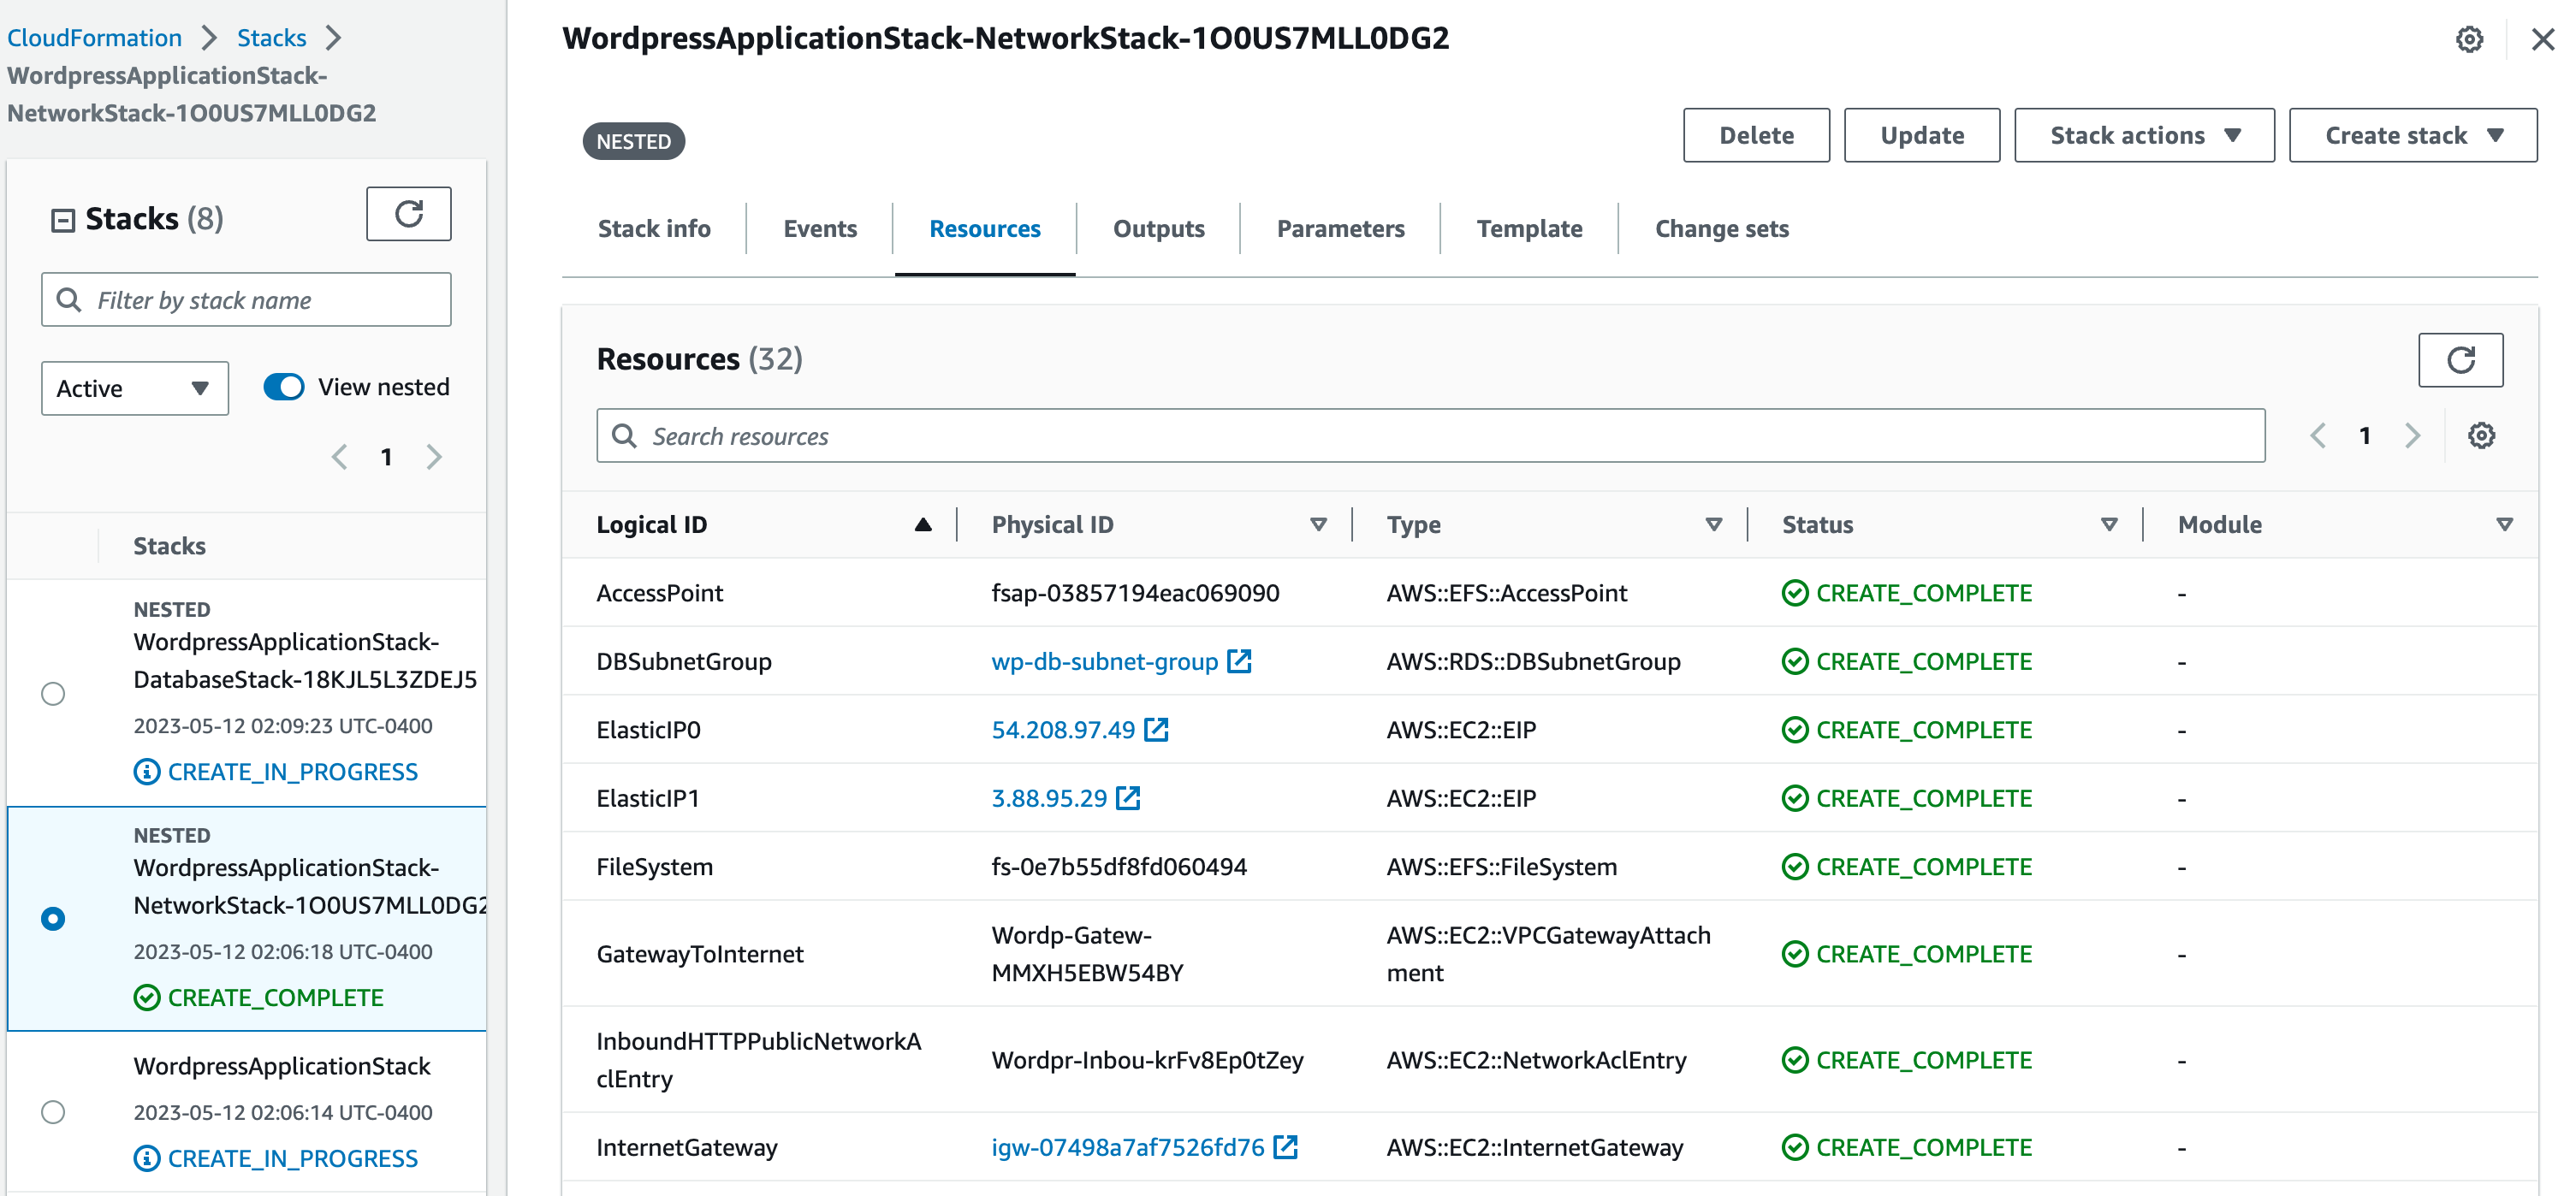Sort by Logical ID column arrow
The width and height of the screenshot is (2576, 1196).
pos(923,525)
